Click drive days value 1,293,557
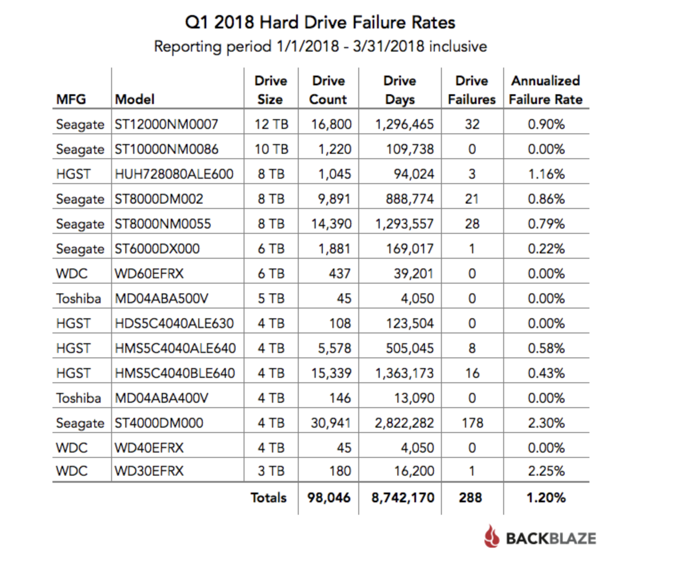This screenshot has height=561, width=673. 405,224
